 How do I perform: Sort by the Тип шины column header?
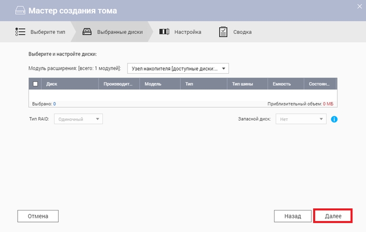(x=247, y=84)
